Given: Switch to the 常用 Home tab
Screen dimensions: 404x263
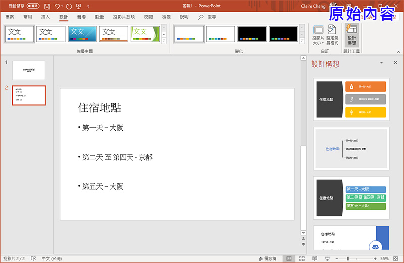Looking at the screenshot, I should (28, 17).
